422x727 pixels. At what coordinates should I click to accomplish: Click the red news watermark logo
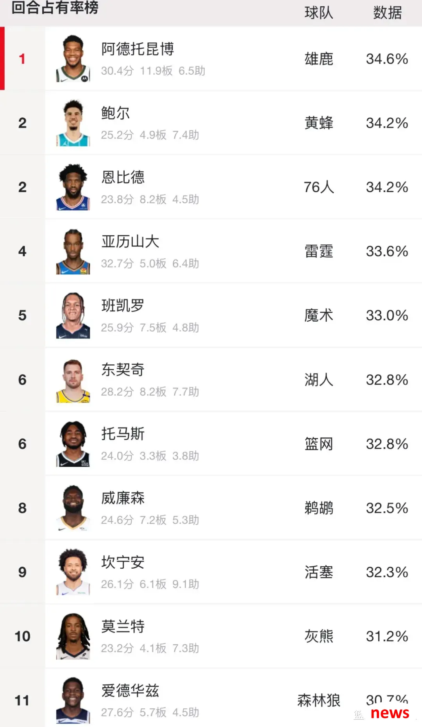click(x=390, y=713)
